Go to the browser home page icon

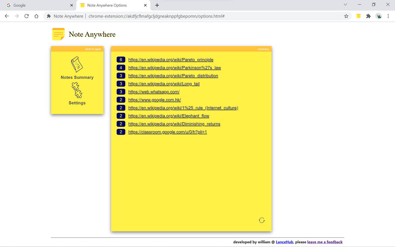(x=36, y=16)
